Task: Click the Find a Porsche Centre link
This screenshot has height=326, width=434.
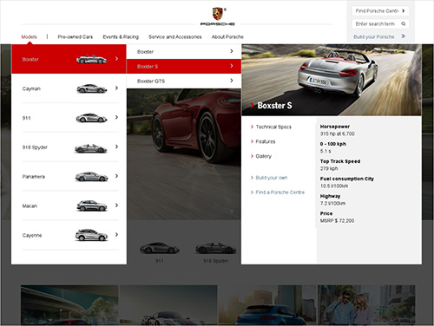Action: point(280,192)
